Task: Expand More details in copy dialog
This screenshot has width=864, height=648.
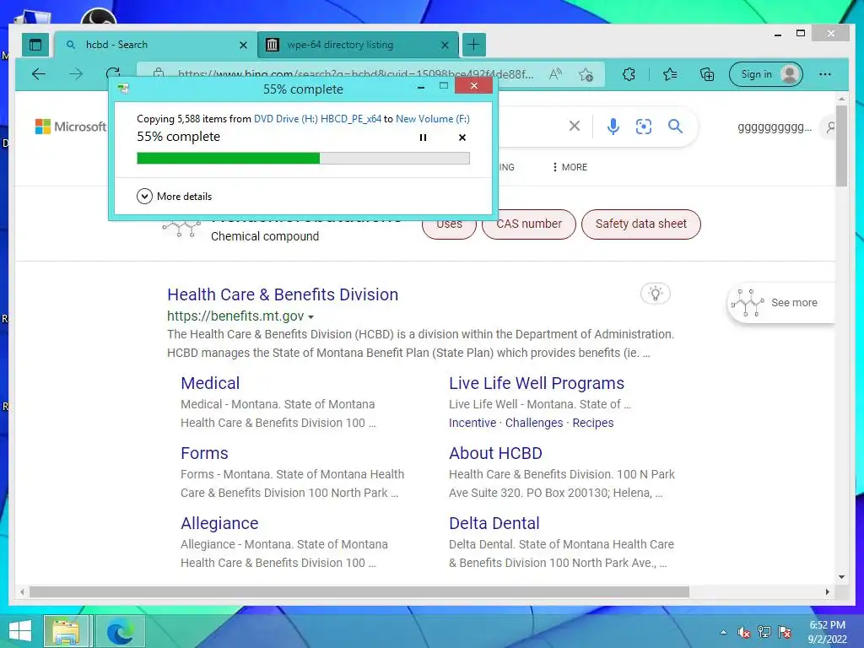Action: click(174, 196)
